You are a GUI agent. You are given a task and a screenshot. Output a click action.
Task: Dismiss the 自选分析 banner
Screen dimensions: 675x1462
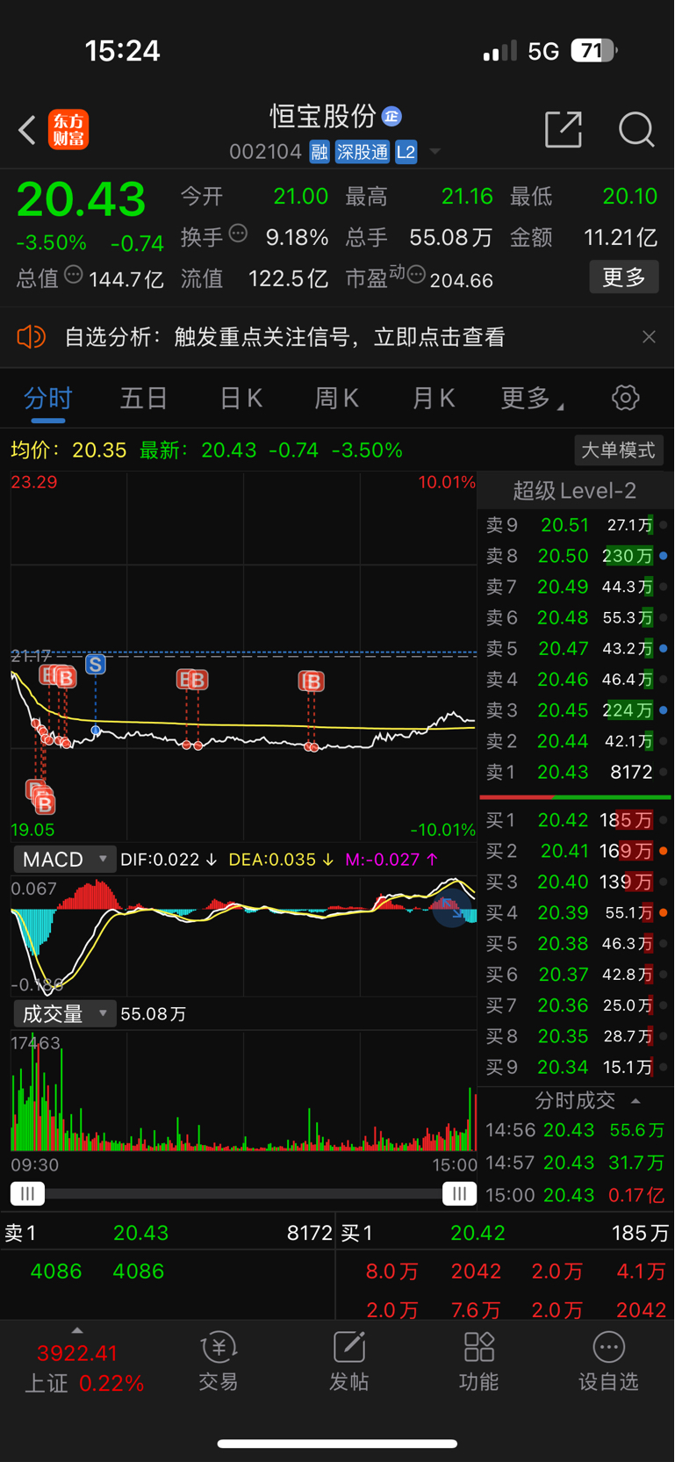click(x=649, y=336)
